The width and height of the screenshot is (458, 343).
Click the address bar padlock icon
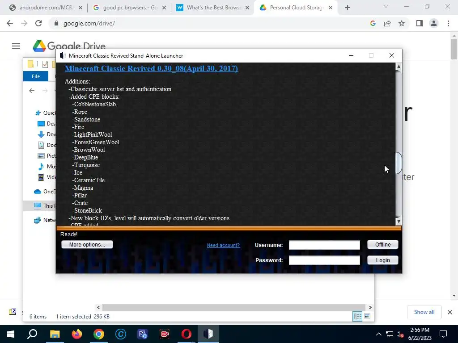[56, 23]
